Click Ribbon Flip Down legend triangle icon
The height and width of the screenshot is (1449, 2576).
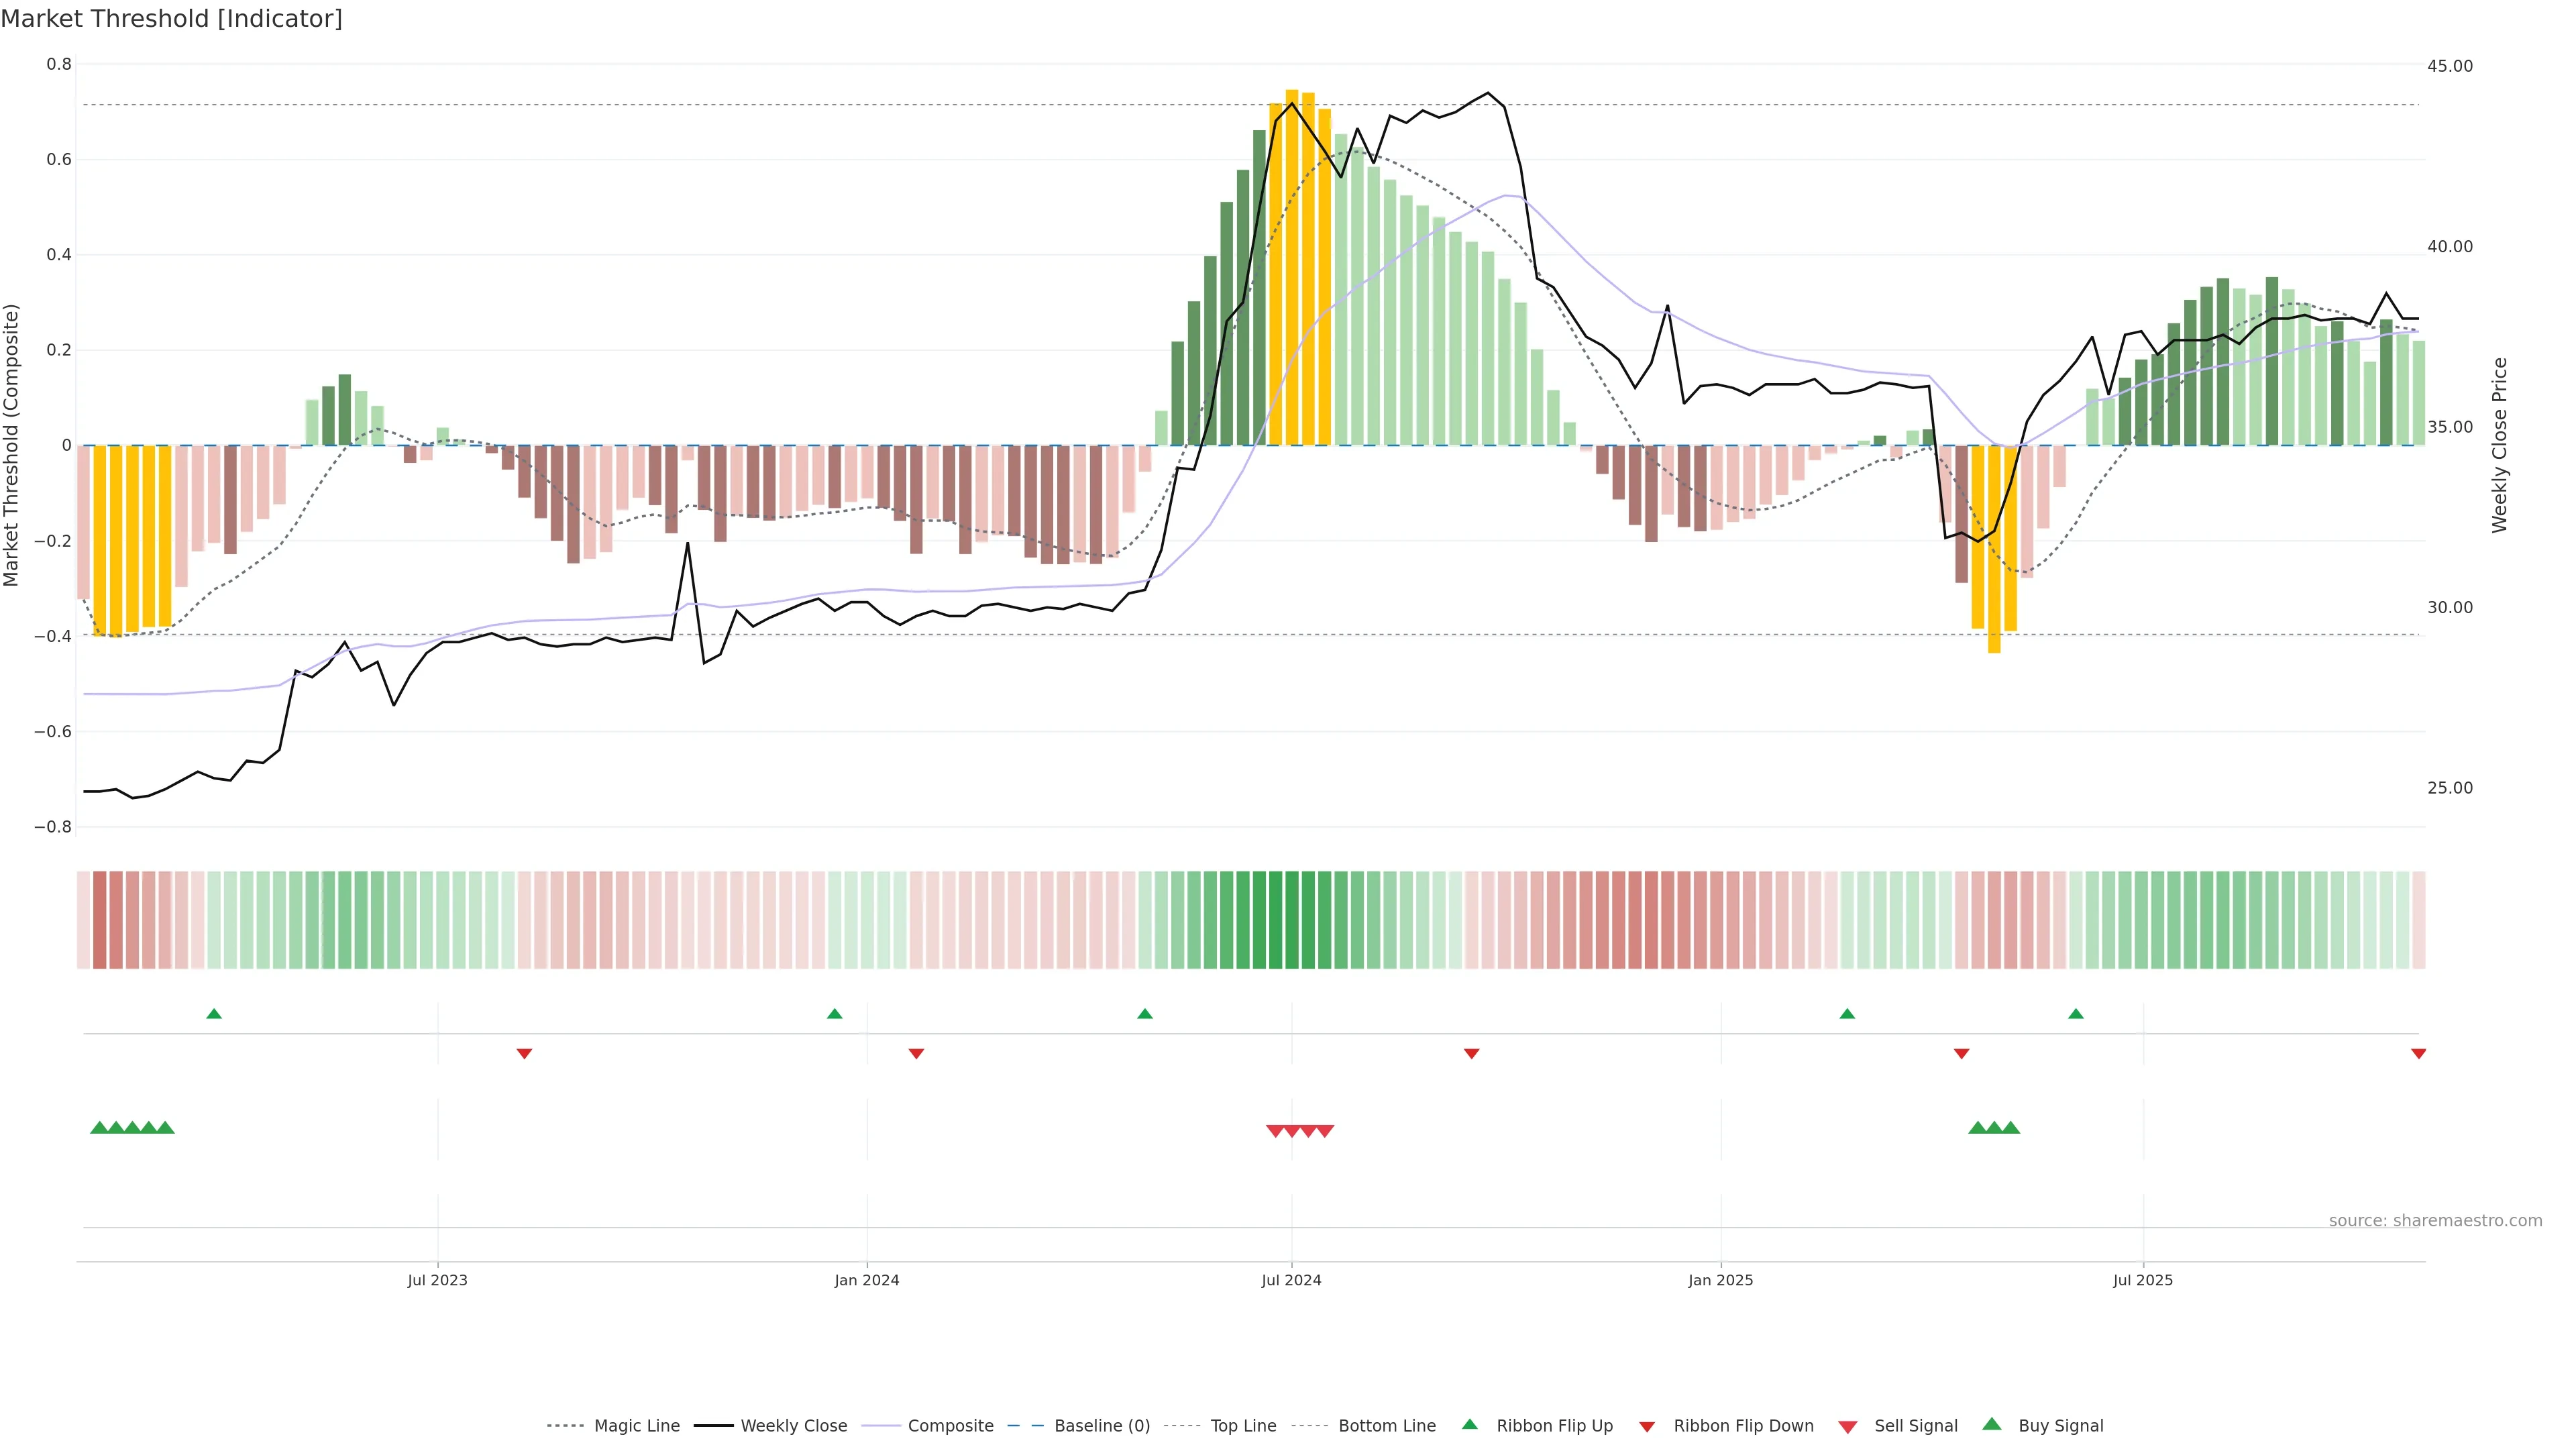1647,1427
